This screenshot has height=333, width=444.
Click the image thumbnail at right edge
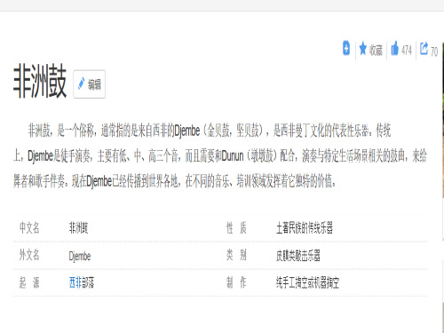(443, 118)
